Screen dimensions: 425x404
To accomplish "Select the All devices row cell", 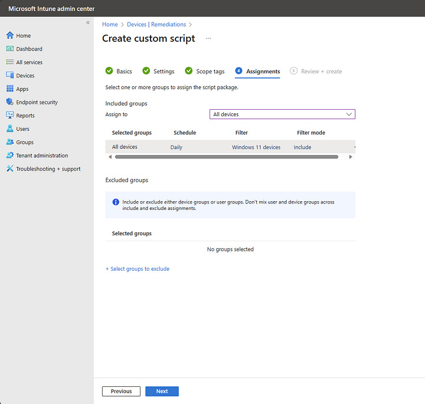I will (125, 147).
